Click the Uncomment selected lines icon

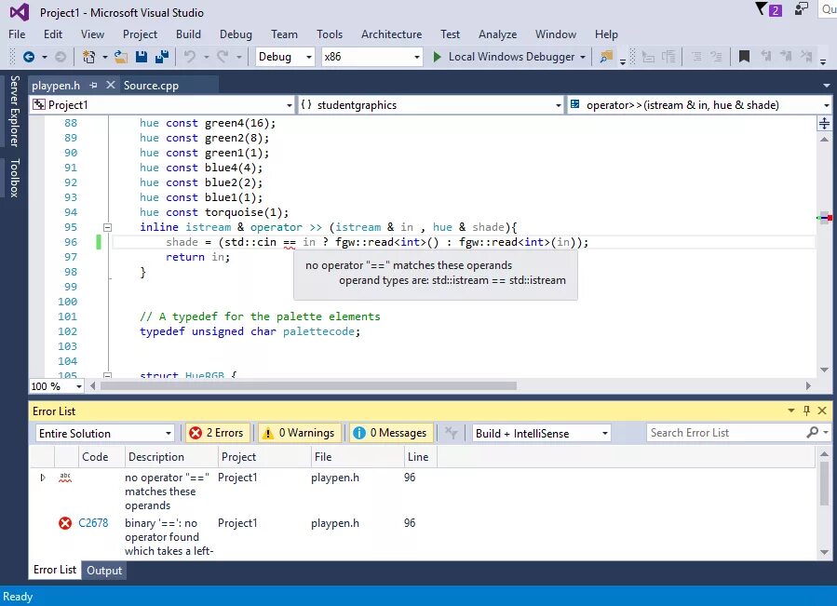pyautogui.click(x=668, y=57)
